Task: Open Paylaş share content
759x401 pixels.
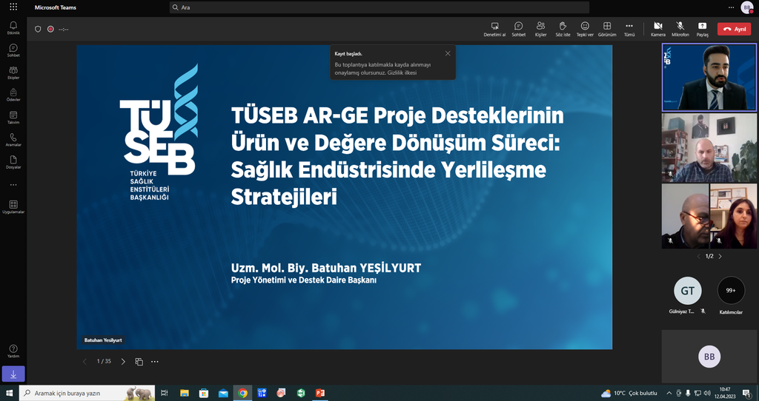Action: (703, 29)
